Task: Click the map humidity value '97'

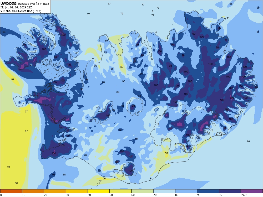Action: click(134, 62)
